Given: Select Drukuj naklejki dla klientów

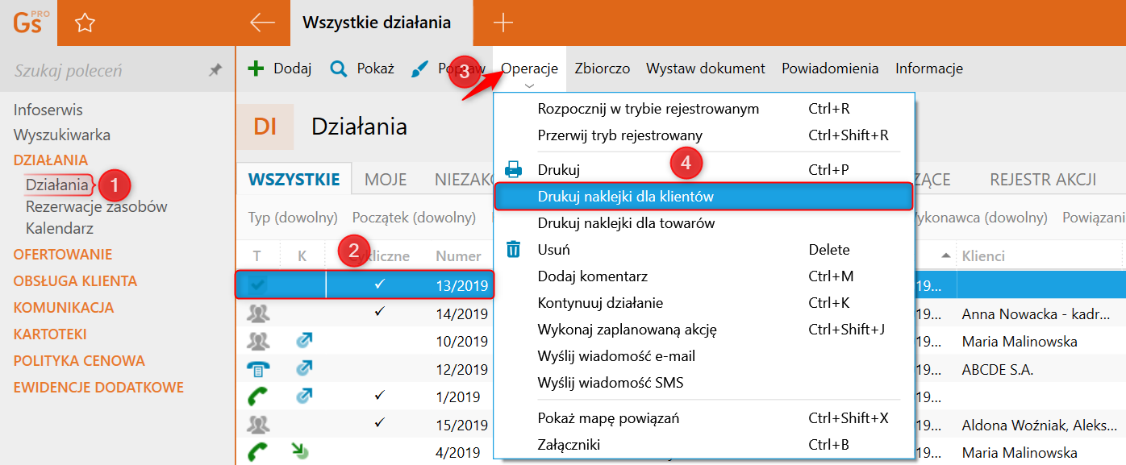Looking at the screenshot, I should click(703, 197).
